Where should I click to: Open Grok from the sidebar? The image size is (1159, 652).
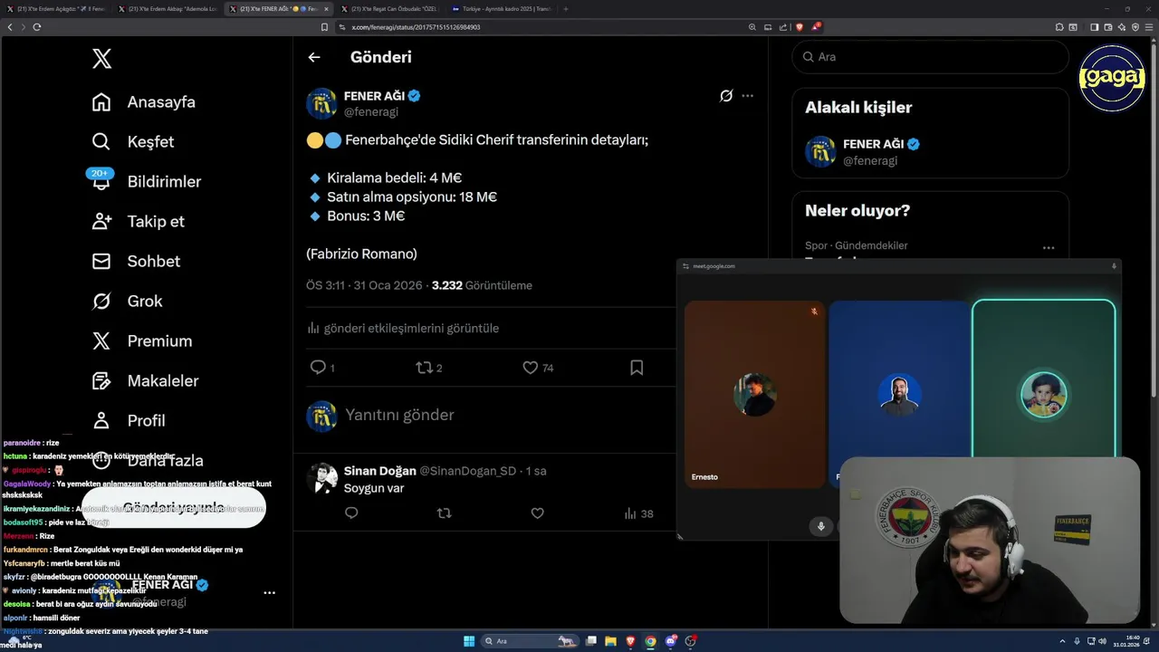[x=128, y=302]
